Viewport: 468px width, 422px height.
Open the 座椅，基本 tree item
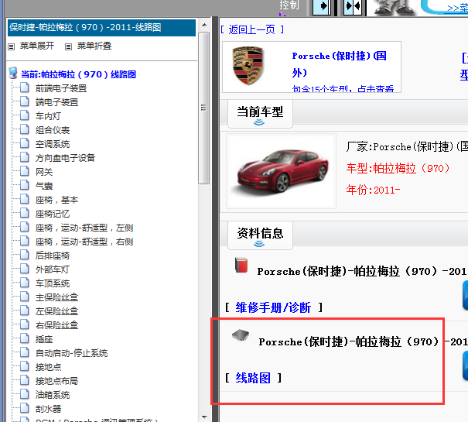coord(56,200)
